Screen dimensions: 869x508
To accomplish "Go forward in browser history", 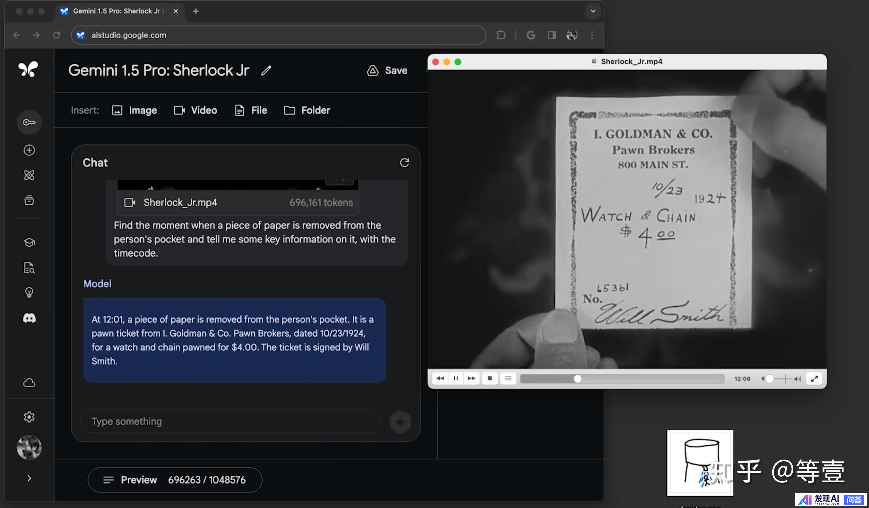I will tap(36, 35).
